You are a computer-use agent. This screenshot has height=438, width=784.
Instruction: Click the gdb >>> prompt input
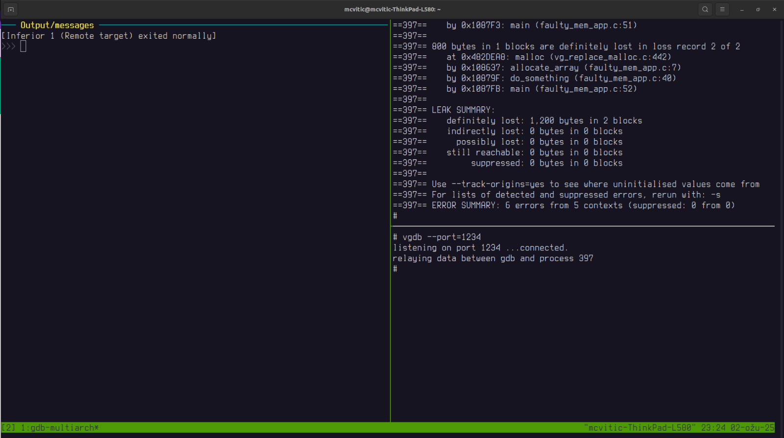tap(23, 47)
